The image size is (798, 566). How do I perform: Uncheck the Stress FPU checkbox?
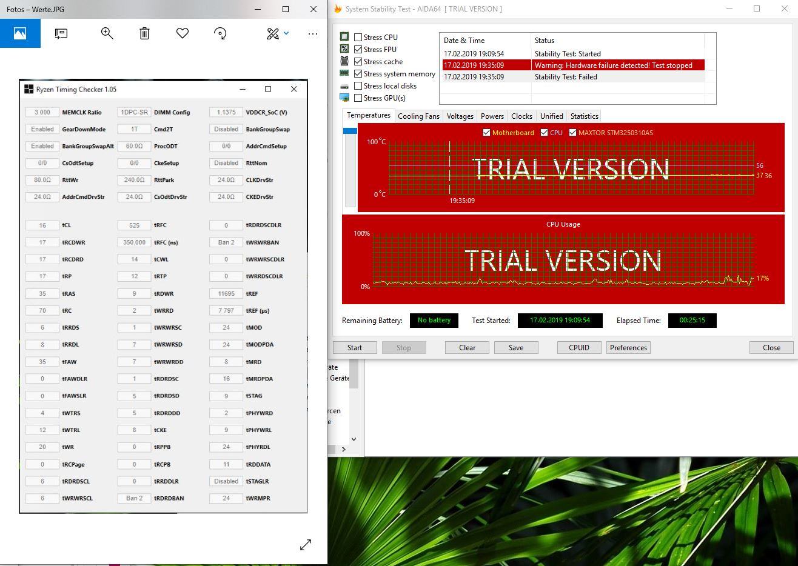point(358,50)
